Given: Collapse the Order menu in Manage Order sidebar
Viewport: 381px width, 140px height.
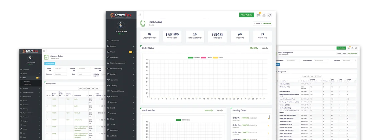Looking at the screenshot, I should click(x=40, y=78).
